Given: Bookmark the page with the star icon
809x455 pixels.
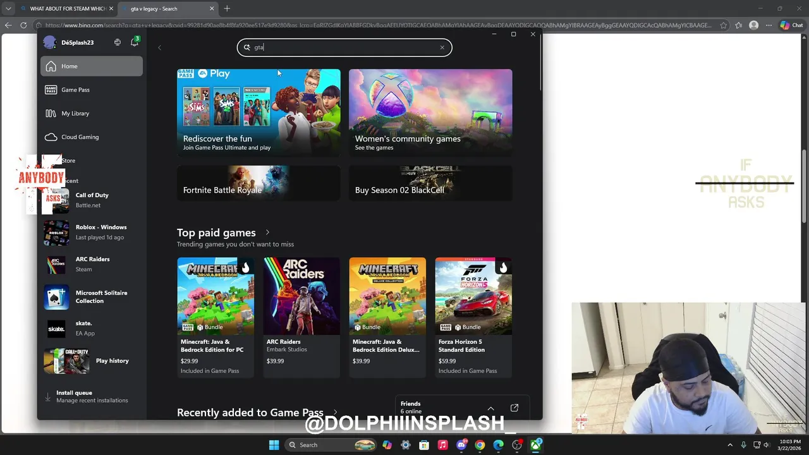Looking at the screenshot, I should click(724, 25).
